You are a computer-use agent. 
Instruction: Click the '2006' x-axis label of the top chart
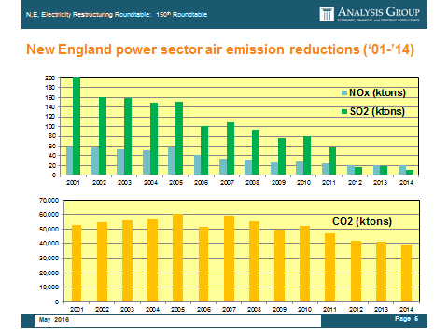(201, 183)
